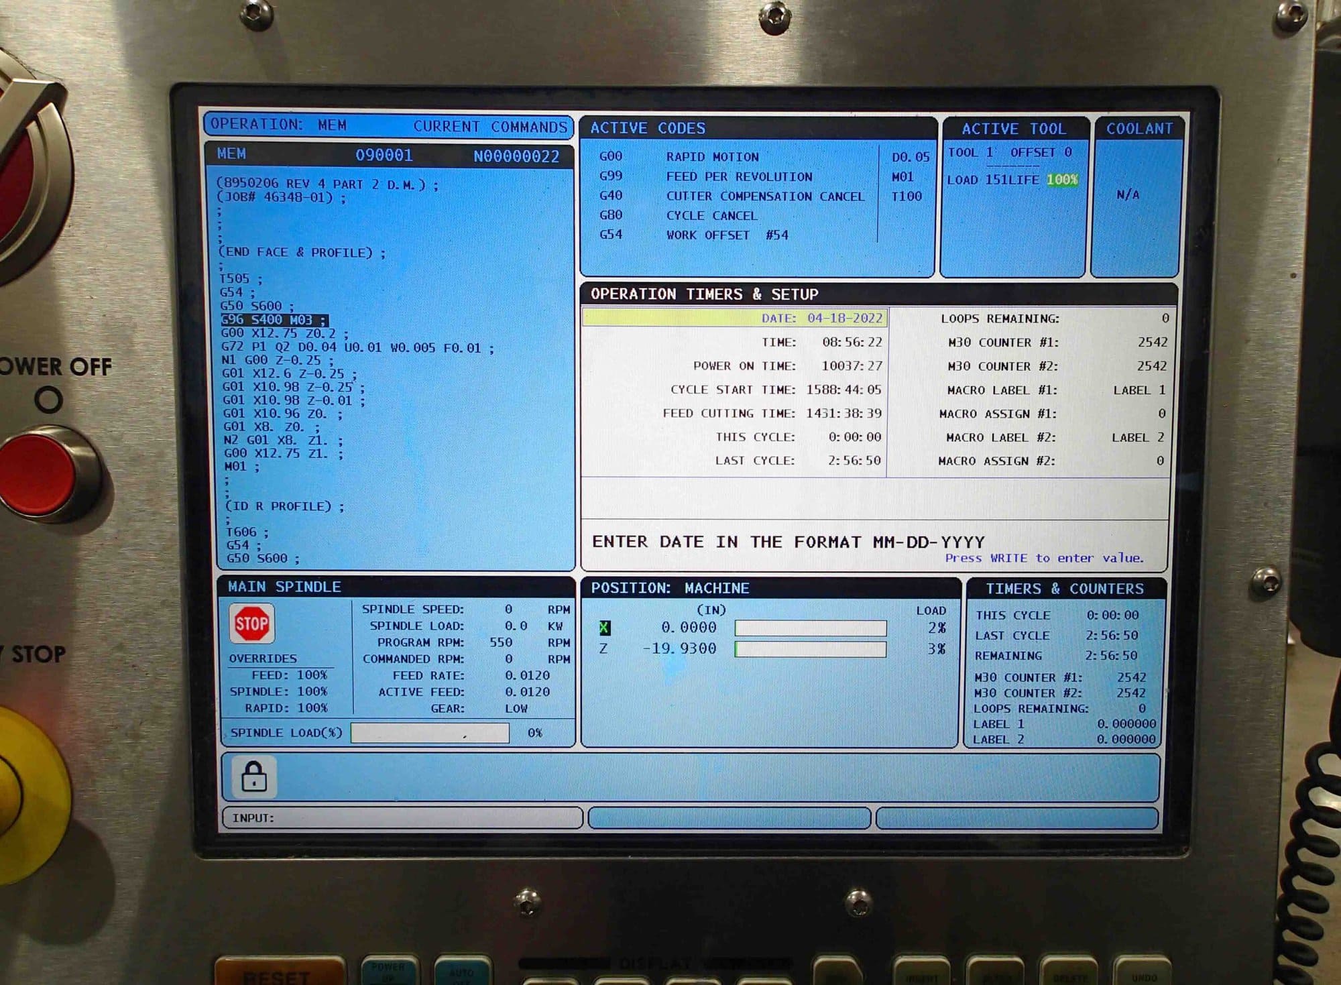The width and height of the screenshot is (1341, 985).
Task: Click the Z position value -19.9300
Action: click(x=679, y=649)
